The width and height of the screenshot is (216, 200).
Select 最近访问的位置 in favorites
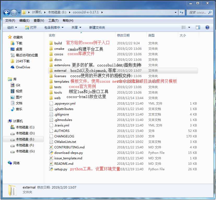point(24,55)
